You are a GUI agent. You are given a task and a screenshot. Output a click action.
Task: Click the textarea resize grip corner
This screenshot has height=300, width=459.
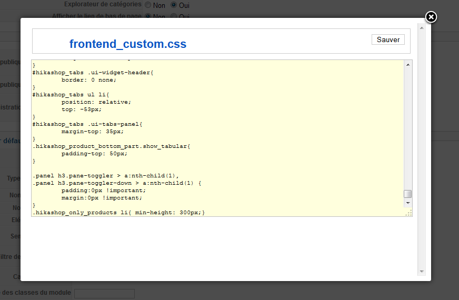(408, 213)
